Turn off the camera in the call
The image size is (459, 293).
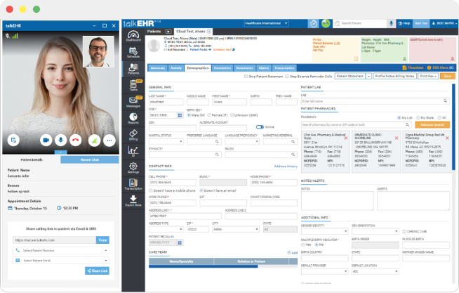click(44, 140)
